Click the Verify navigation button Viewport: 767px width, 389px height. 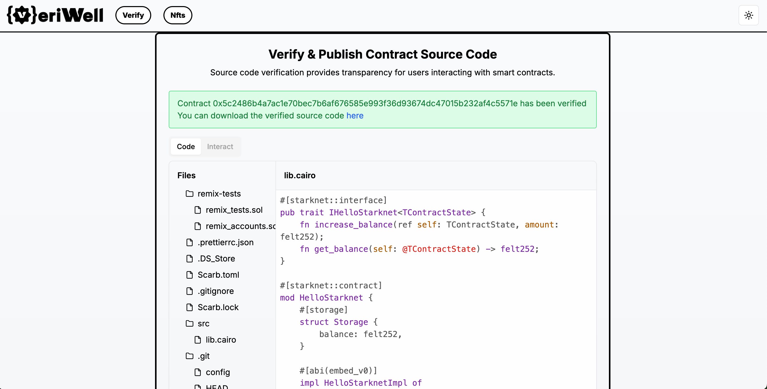coord(133,14)
